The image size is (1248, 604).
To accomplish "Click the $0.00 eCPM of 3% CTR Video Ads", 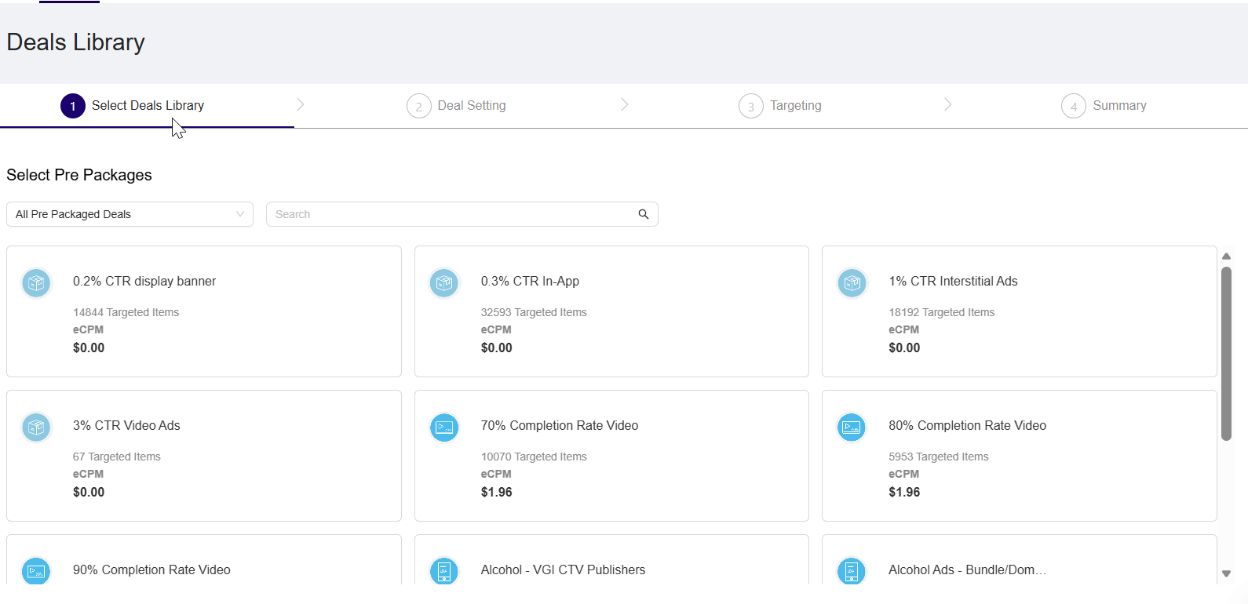I will click(x=89, y=492).
